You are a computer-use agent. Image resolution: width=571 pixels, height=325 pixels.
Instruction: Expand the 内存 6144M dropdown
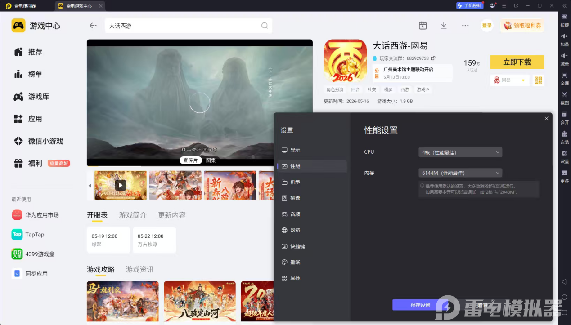[x=460, y=173]
